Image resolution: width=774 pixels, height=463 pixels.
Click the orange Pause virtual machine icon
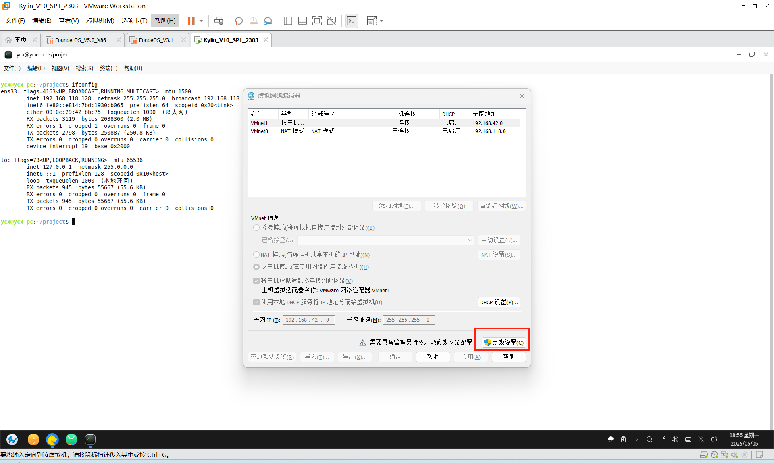coord(191,21)
